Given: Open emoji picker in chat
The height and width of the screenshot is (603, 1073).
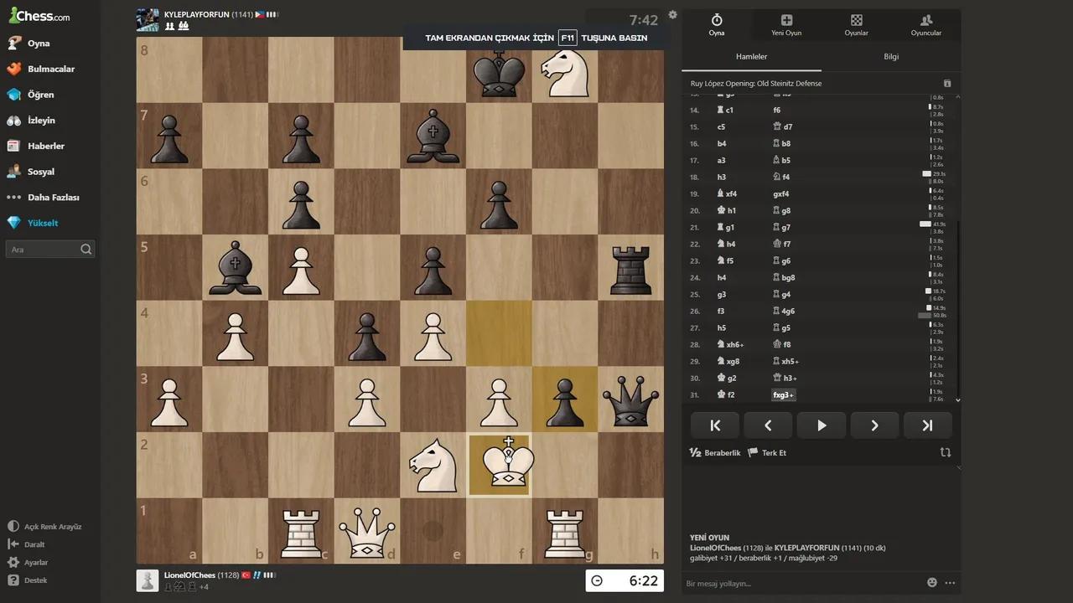Looking at the screenshot, I should point(931,583).
